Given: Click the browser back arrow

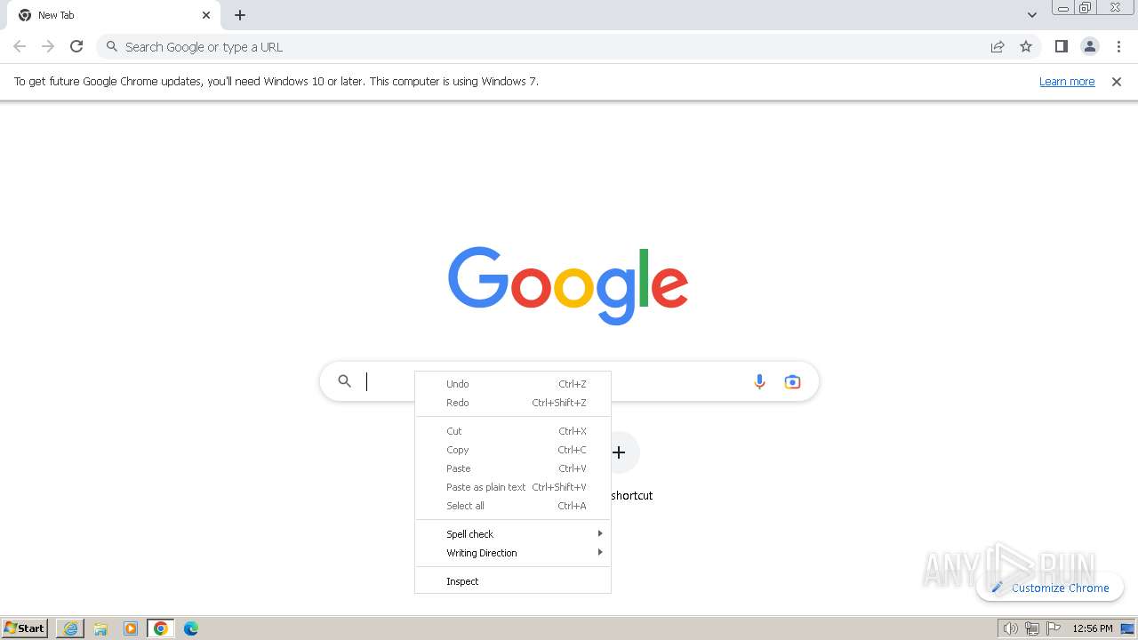Looking at the screenshot, I should [20, 46].
